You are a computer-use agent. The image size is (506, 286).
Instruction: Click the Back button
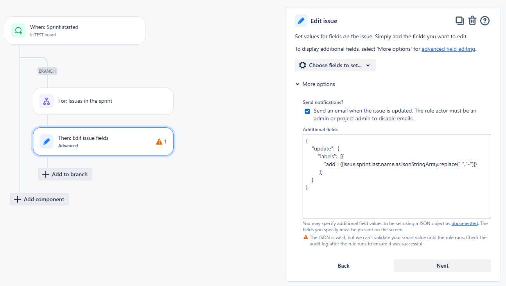(344, 266)
